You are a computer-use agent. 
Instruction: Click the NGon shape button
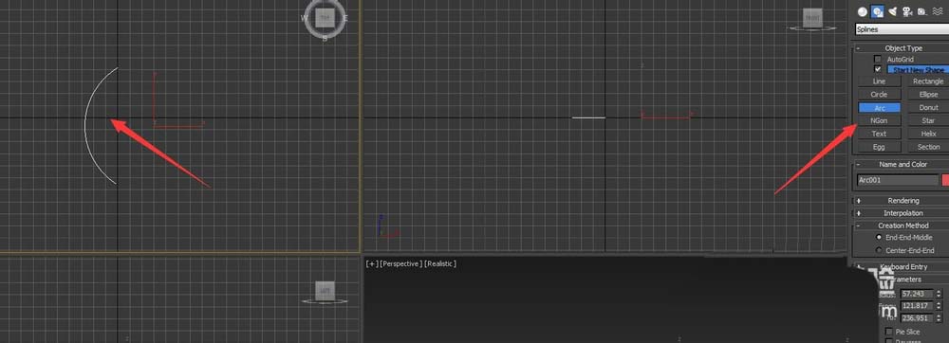[x=880, y=120]
